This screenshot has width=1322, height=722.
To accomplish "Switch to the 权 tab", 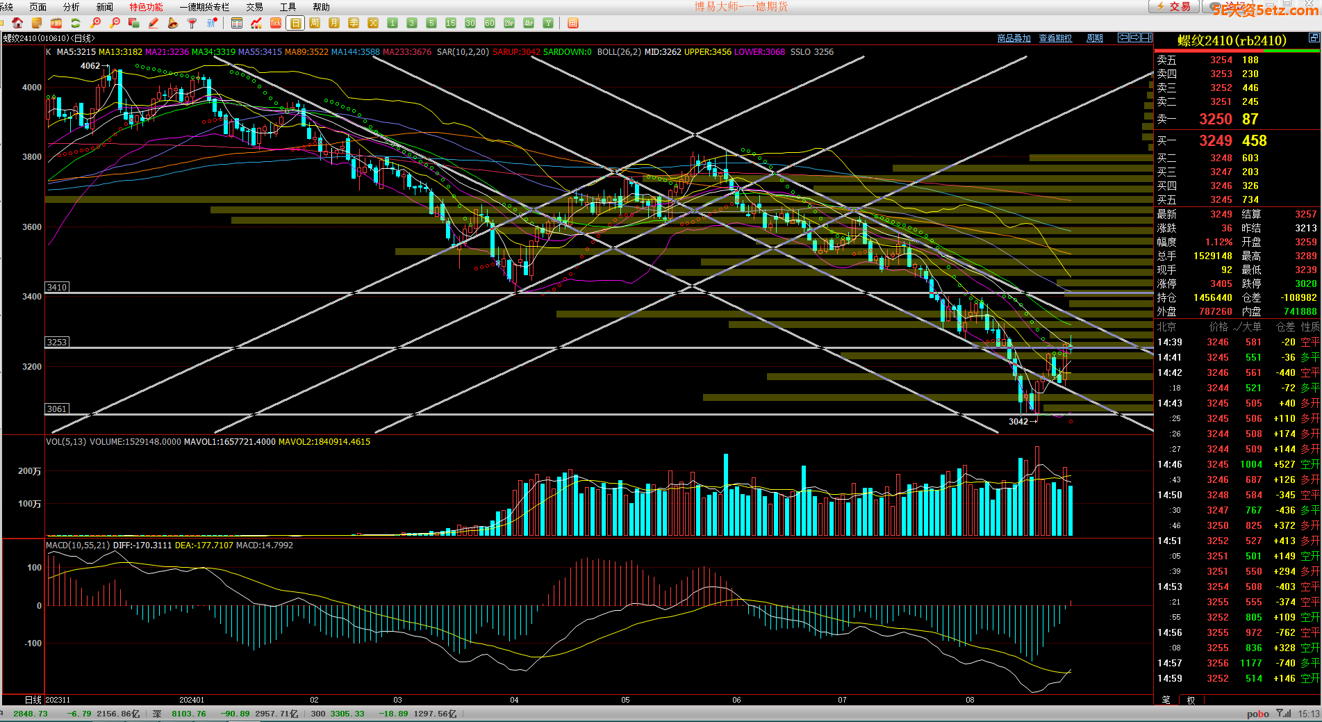I will [1191, 700].
